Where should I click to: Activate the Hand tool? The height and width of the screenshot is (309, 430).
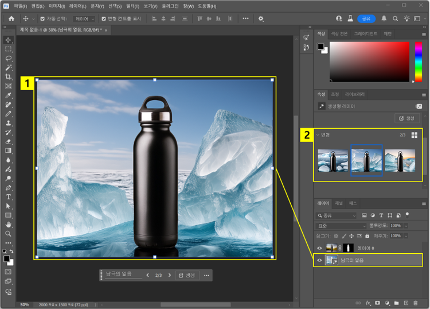[x=8, y=225]
